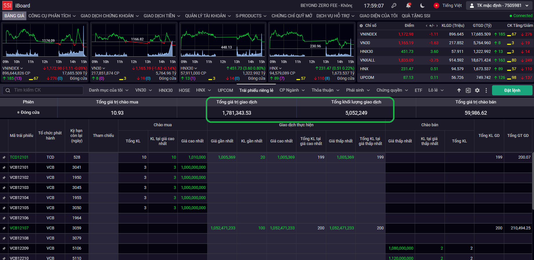Pin the VCB12107 bond row
This screenshot has width=534, height=260.
[4, 228]
